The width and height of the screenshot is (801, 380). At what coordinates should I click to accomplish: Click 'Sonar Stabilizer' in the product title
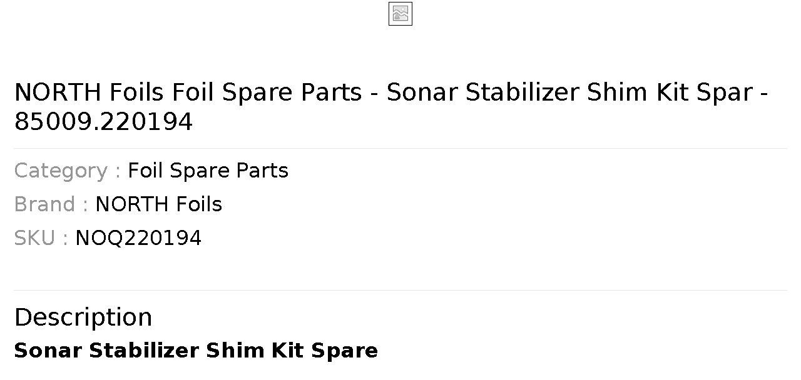(x=483, y=92)
